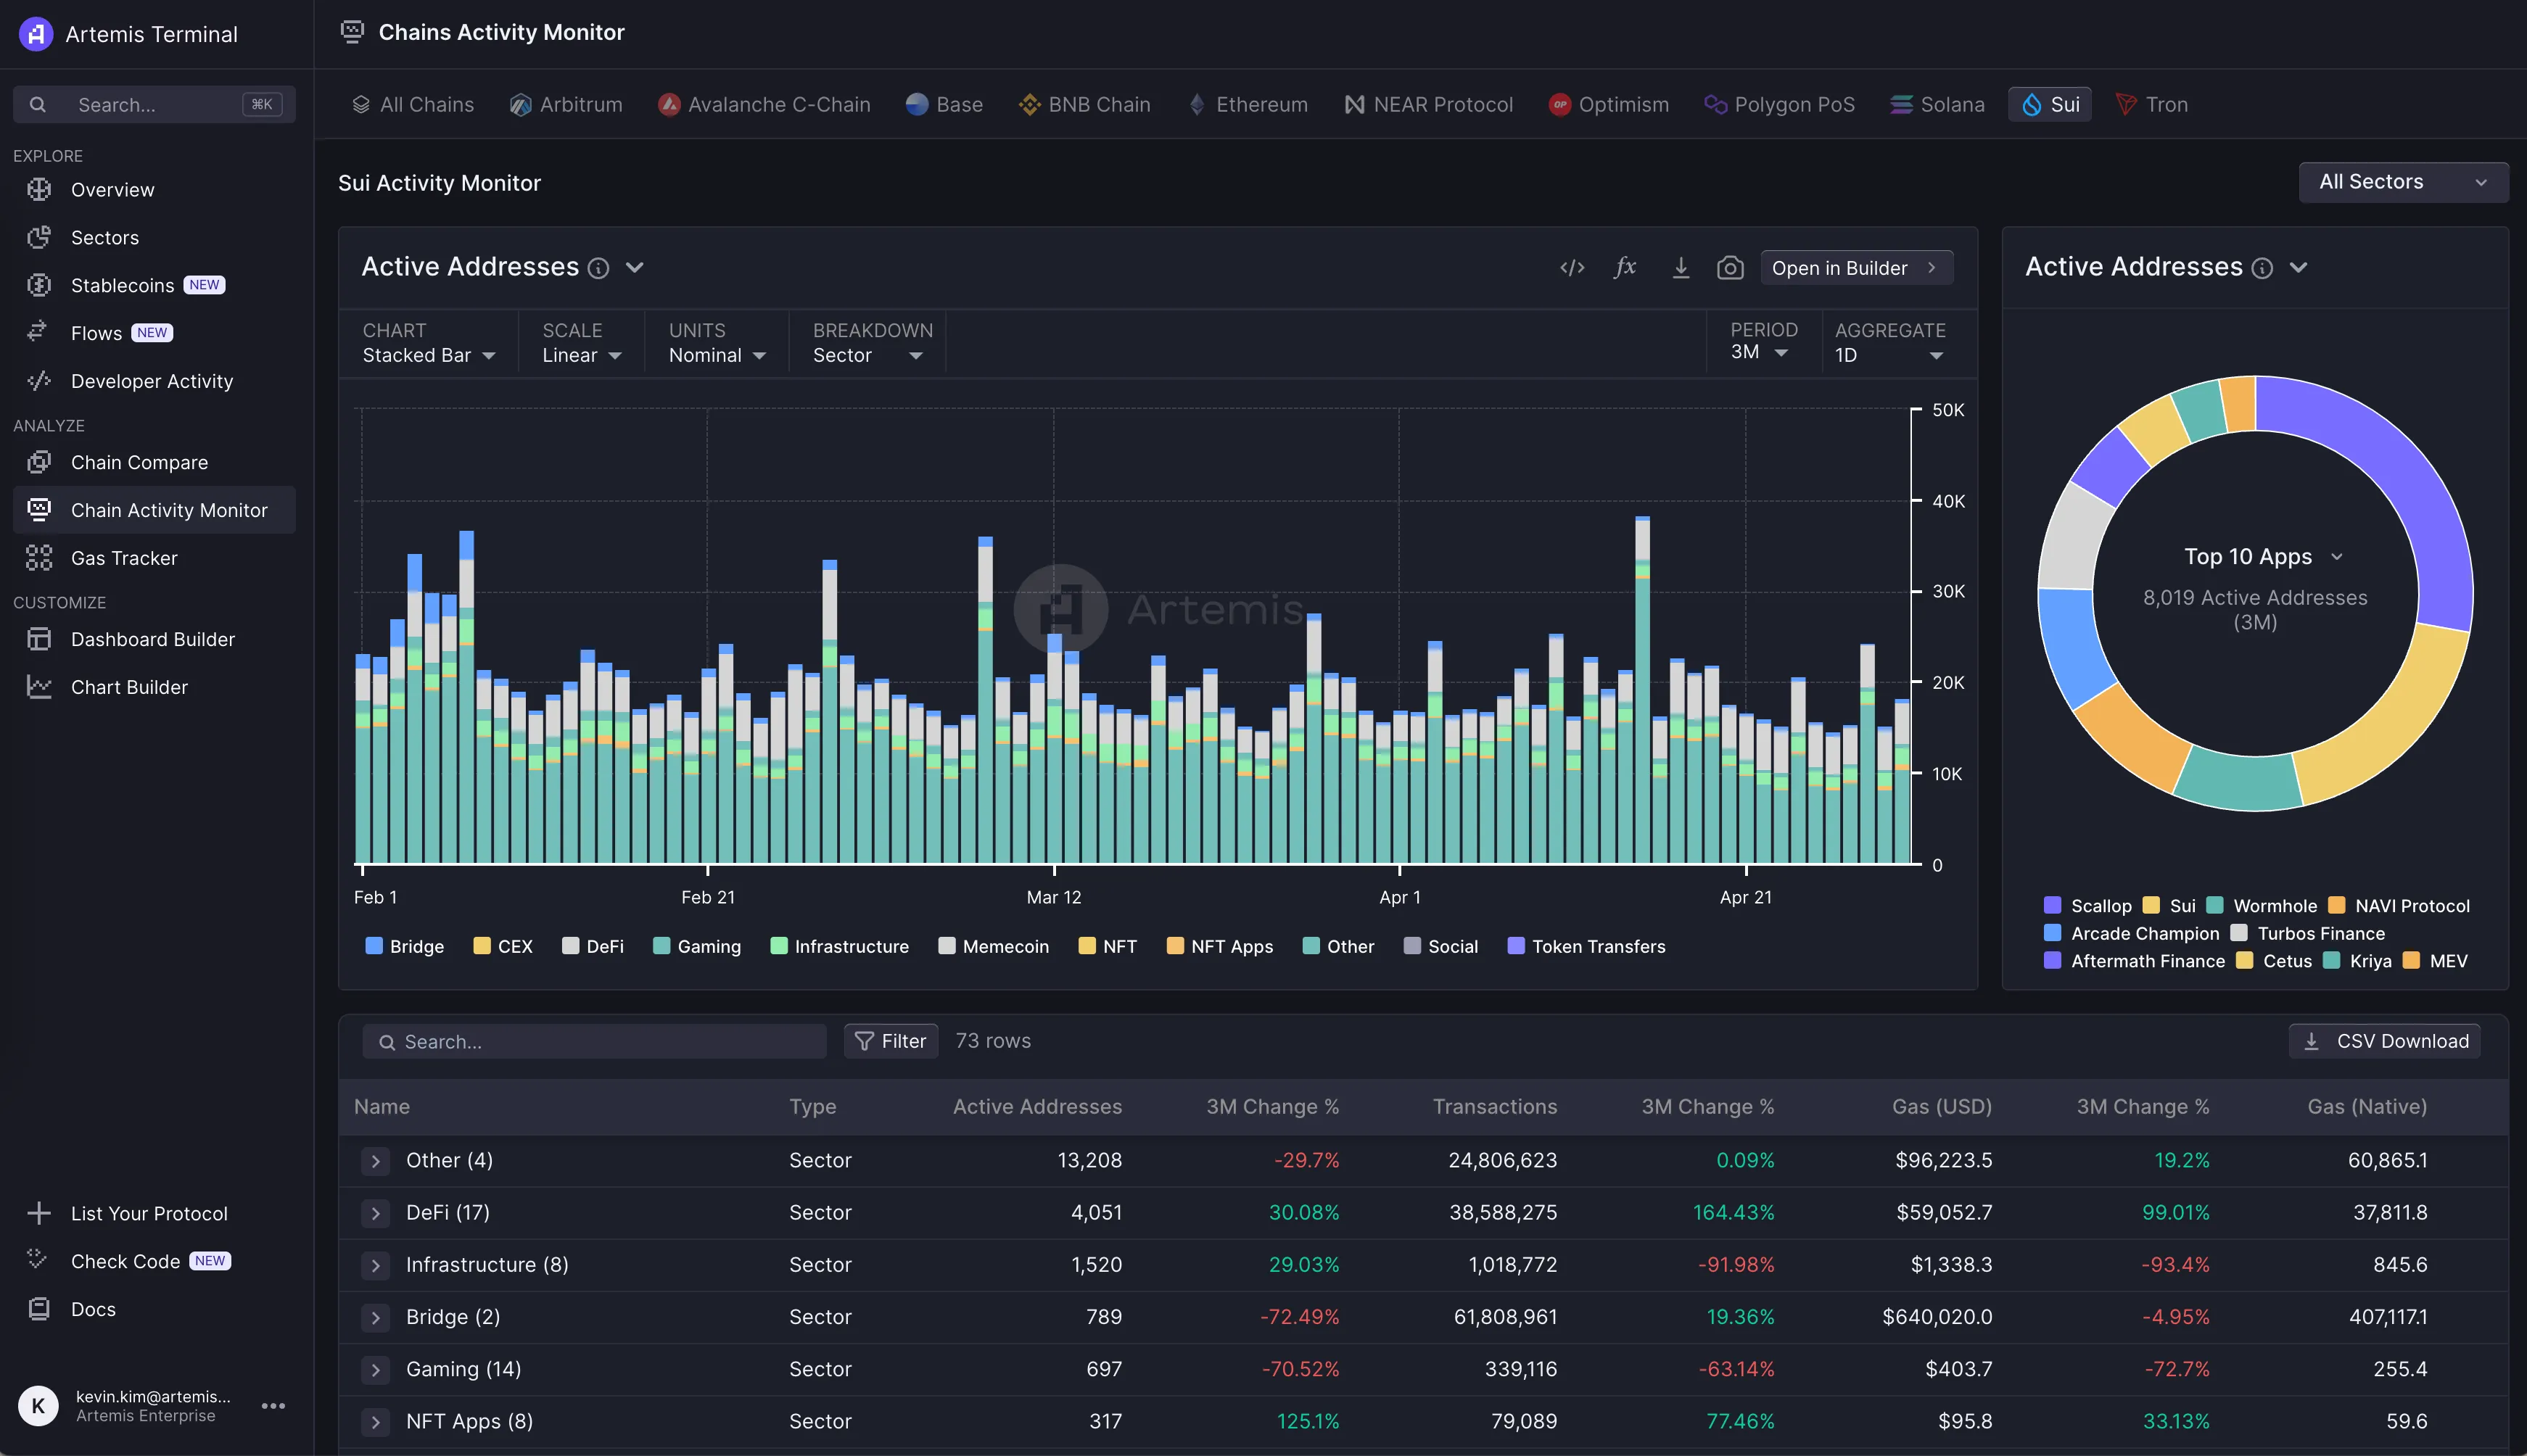Toggle the CEX series in chart legend

point(503,946)
